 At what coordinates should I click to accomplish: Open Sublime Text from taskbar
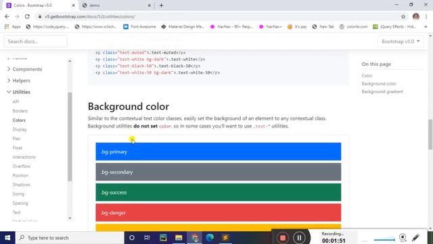[225, 238]
